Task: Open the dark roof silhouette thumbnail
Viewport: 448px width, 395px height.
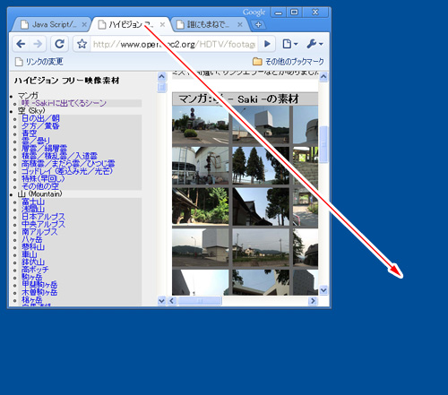Action: coord(261,206)
